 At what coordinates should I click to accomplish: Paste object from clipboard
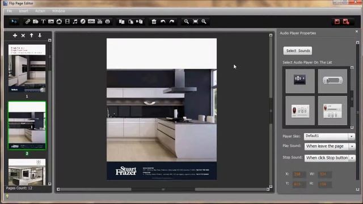pos(130,22)
